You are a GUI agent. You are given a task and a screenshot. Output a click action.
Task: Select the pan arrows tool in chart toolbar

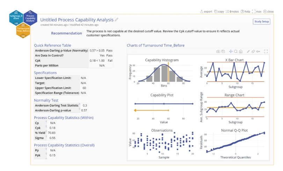click(x=231, y=51)
